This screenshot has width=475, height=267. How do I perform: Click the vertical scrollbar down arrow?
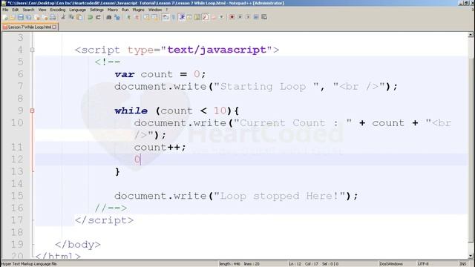click(x=471, y=256)
